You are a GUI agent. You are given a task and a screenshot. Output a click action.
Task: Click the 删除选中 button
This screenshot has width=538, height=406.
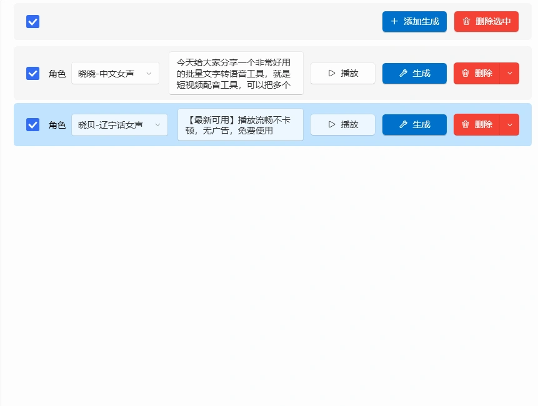coord(486,21)
